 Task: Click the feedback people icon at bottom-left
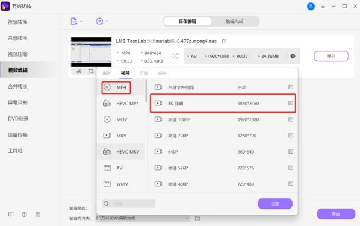pyautogui.click(x=38, y=215)
